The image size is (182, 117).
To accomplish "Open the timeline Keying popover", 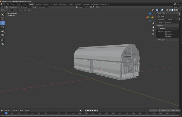I will pyautogui.click(x=16, y=111).
